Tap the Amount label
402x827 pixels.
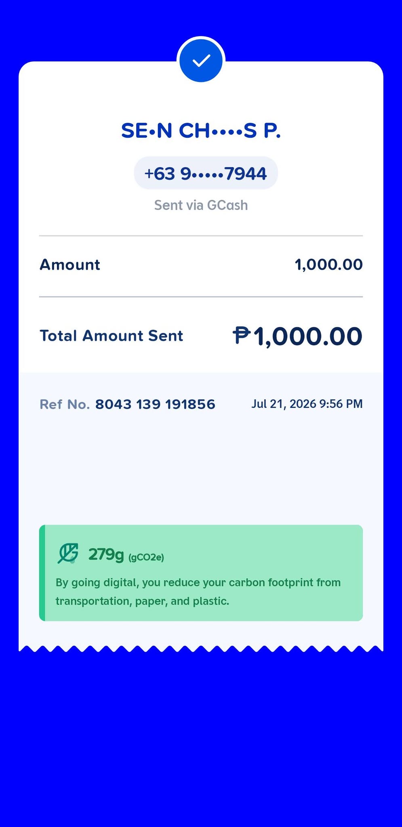70,265
